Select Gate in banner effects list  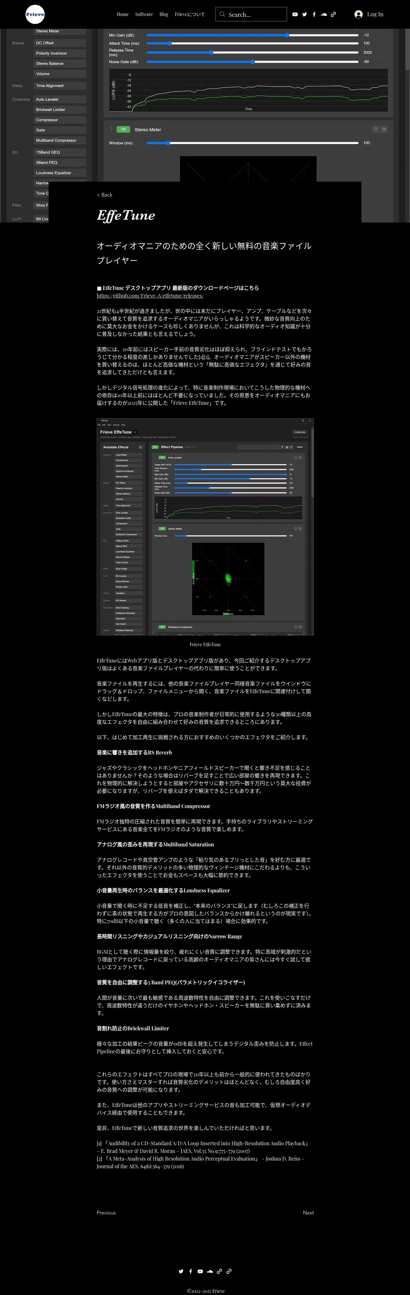[60, 130]
